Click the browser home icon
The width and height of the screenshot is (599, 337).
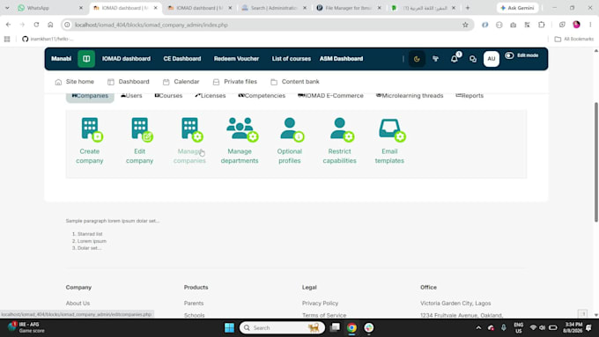tap(50, 25)
